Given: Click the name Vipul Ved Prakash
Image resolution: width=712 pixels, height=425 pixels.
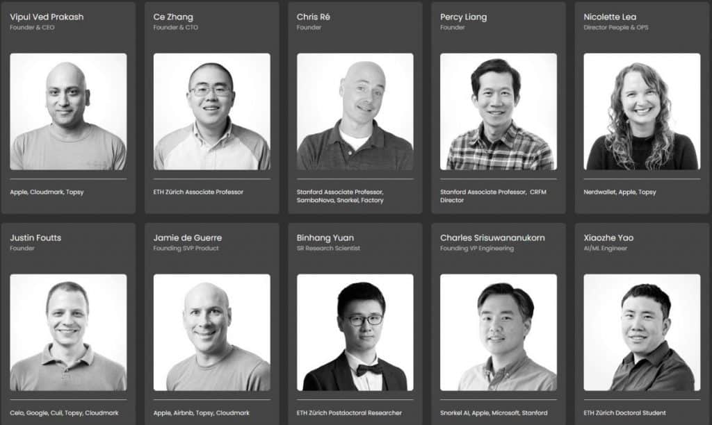Looking at the screenshot, I should tap(47, 17).
